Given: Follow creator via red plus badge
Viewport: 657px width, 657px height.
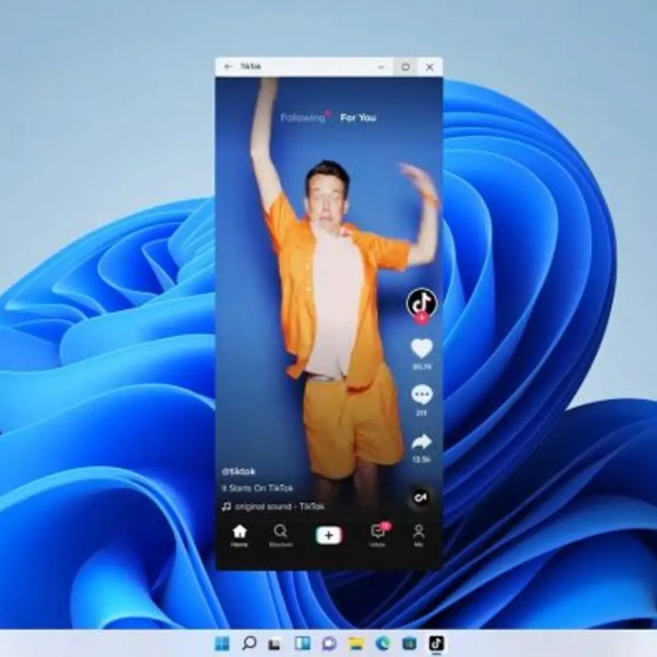Looking at the screenshot, I should 421,318.
